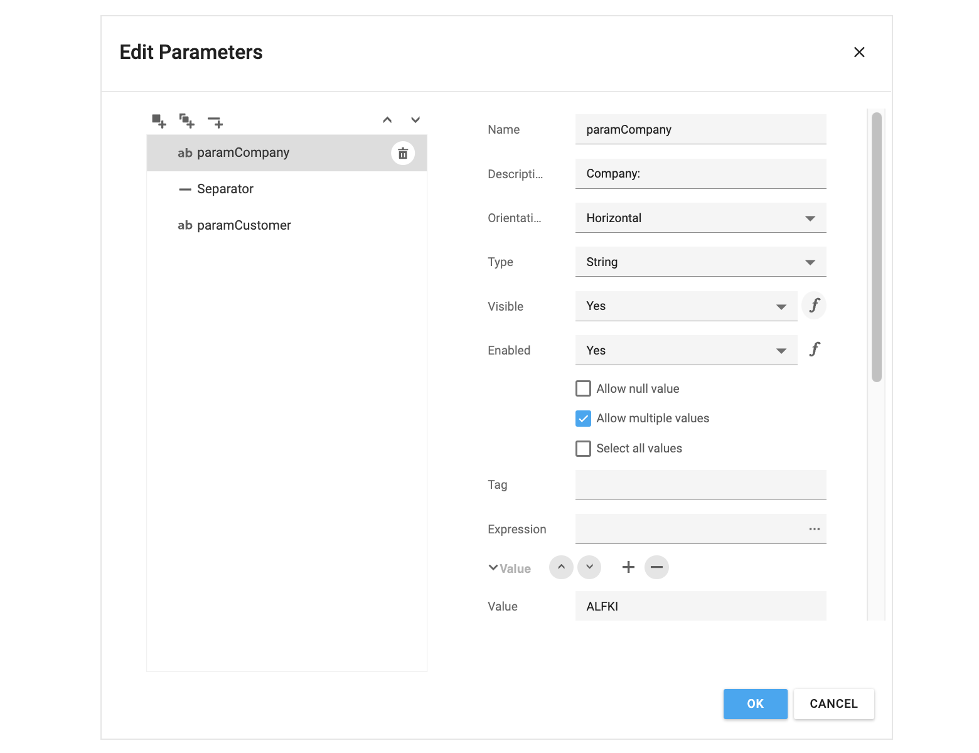
Task: Click the add parameter icon
Action: coord(159,121)
